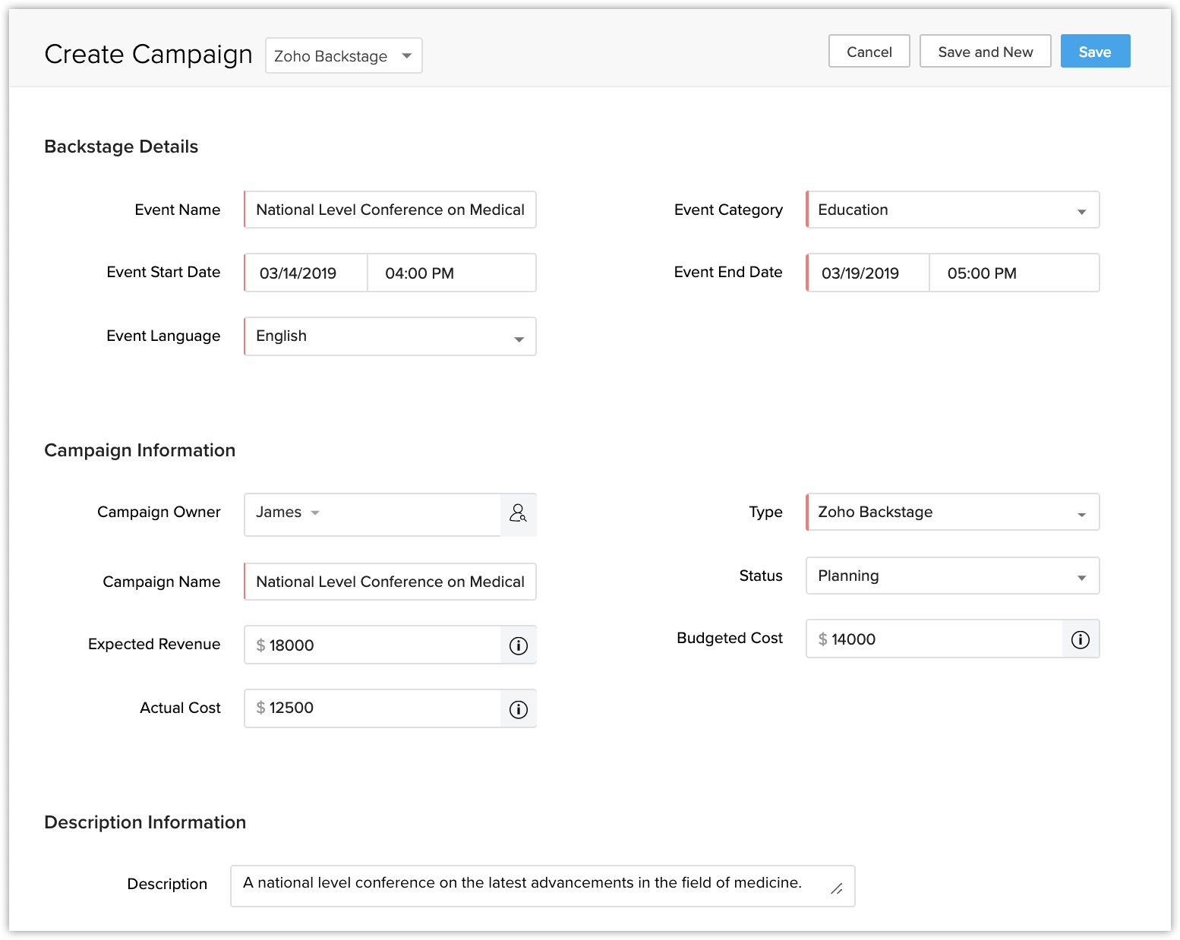Image resolution: width=1180 pixels, height=940 pixels.
Task: Click the Event Name text field
Action: (x=390, y=210)
